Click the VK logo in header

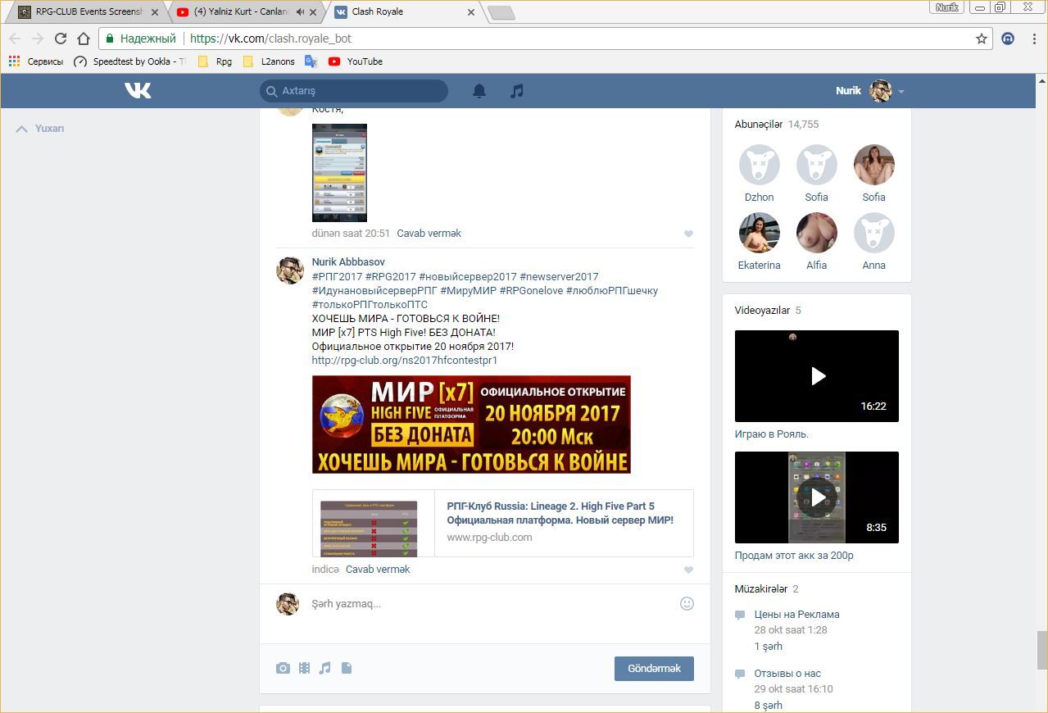[138, 91]
